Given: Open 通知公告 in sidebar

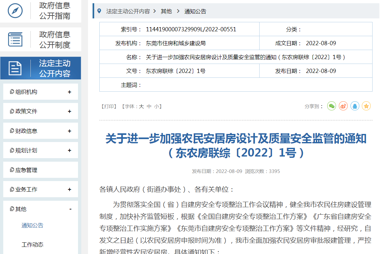Looking at the screenshot, I should (32, 225).
